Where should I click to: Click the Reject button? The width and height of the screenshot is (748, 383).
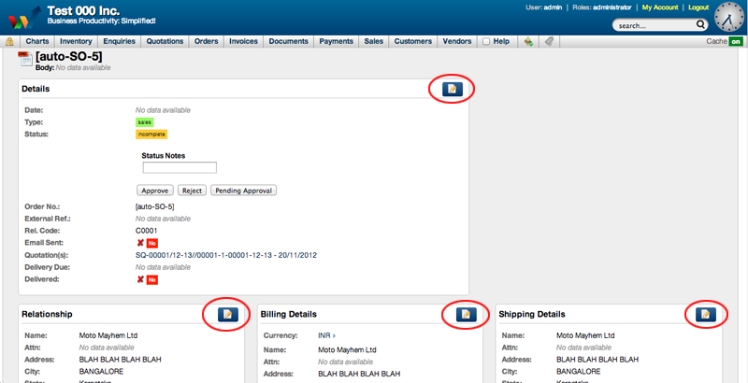(193, 191)
